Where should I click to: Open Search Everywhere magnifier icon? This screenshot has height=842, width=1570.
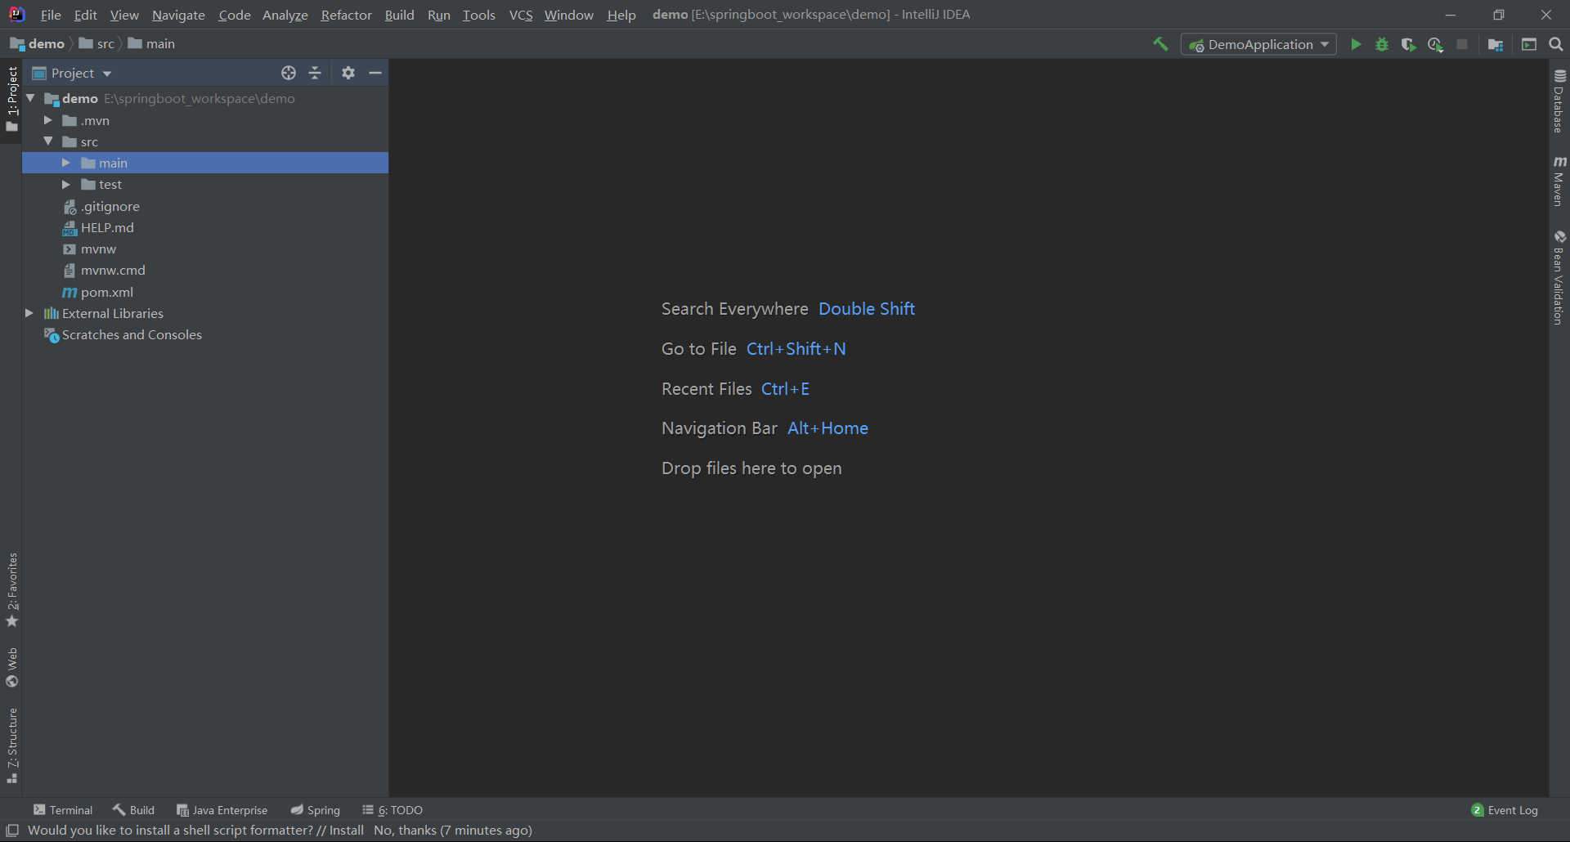pos(1556,44)
